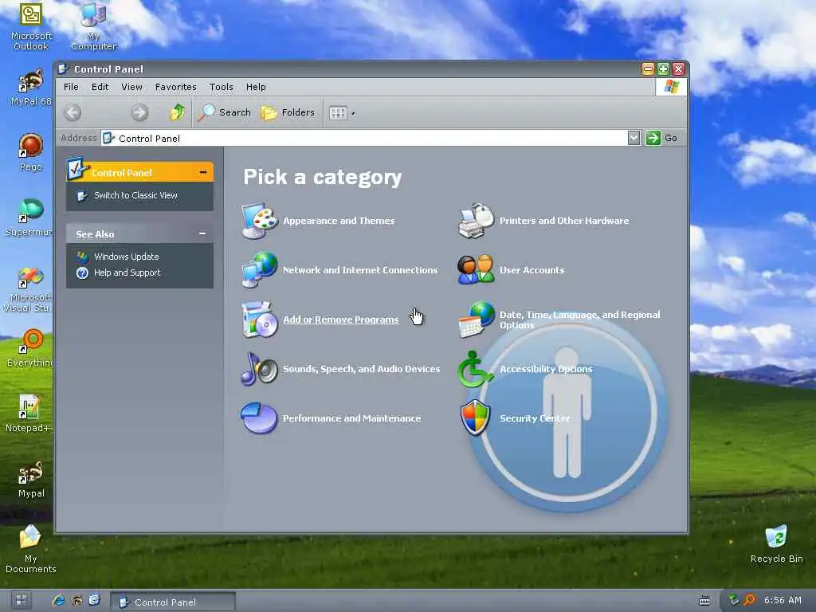Image resolution: width=816 pixels, height=612 pixels.
Task: Open Appearance and Themes category icon
Action: 260,221
